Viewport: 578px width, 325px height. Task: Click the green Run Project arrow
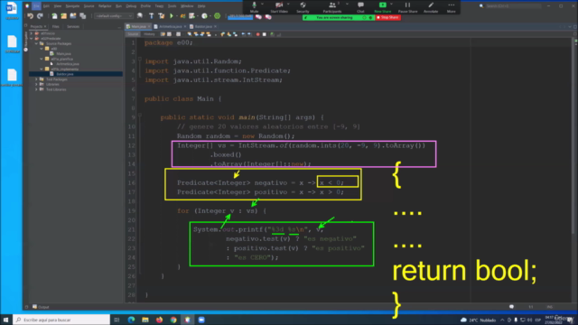coord(172,16)
